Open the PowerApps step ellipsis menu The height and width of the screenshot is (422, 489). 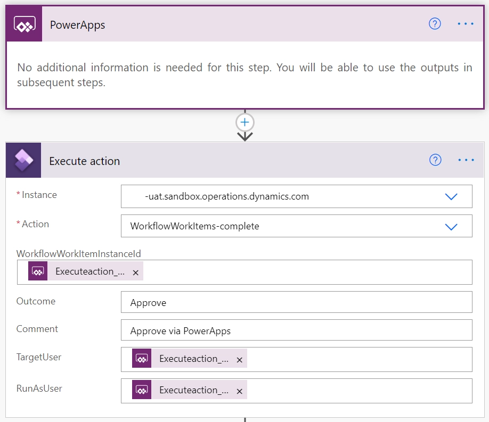[x=466, y=24]
